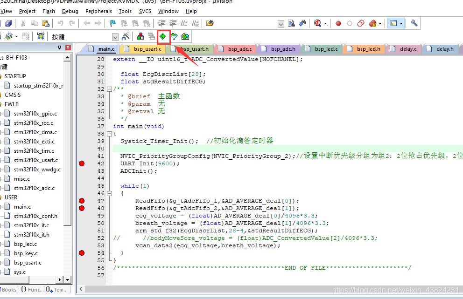This screenshot has width=463, height=299.
Task: Click the Navigate Forwards arrow
Action: pyautogui.click(x=98, y=23)
